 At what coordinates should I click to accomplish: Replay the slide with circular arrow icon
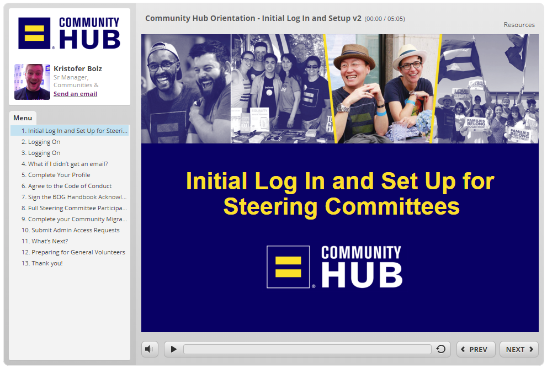441,349
